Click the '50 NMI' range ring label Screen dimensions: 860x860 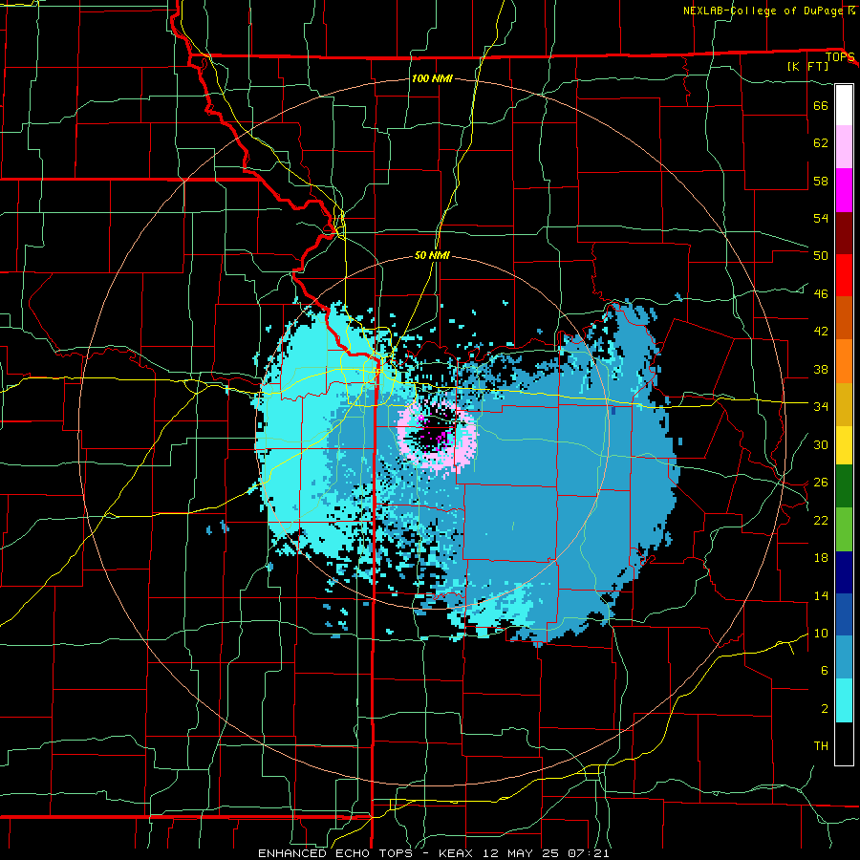[x=432, y=255]
